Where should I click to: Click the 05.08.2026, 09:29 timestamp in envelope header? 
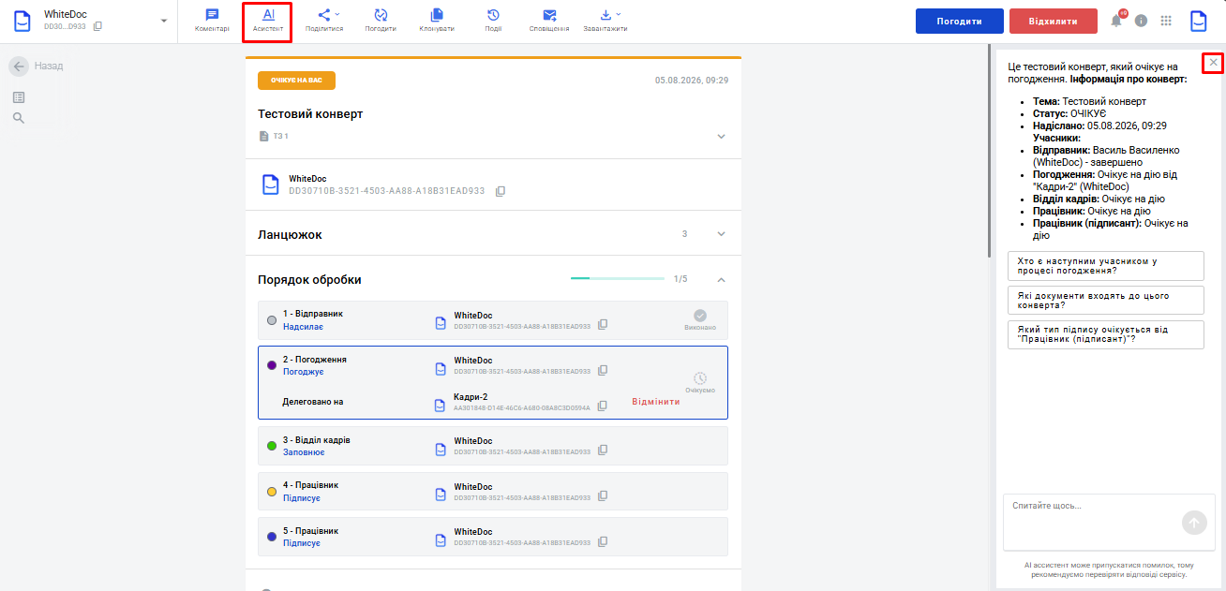[692, 81]
